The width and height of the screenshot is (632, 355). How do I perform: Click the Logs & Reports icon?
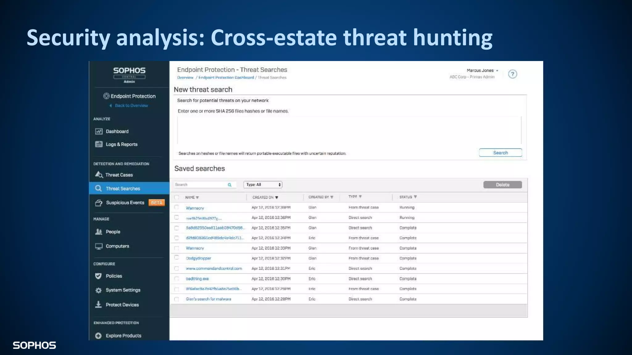pos(99,144)
